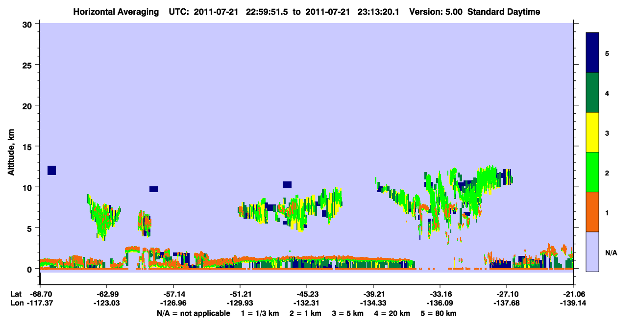Click latitude value '-21.06'
The width and height of the screenshot is (637, 327).
click(x=573, y=294)
